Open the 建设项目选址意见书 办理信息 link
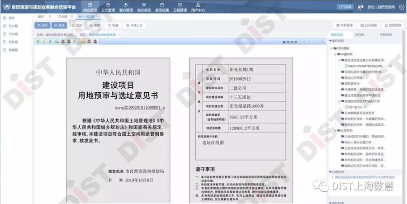 [x=364, y=177]
